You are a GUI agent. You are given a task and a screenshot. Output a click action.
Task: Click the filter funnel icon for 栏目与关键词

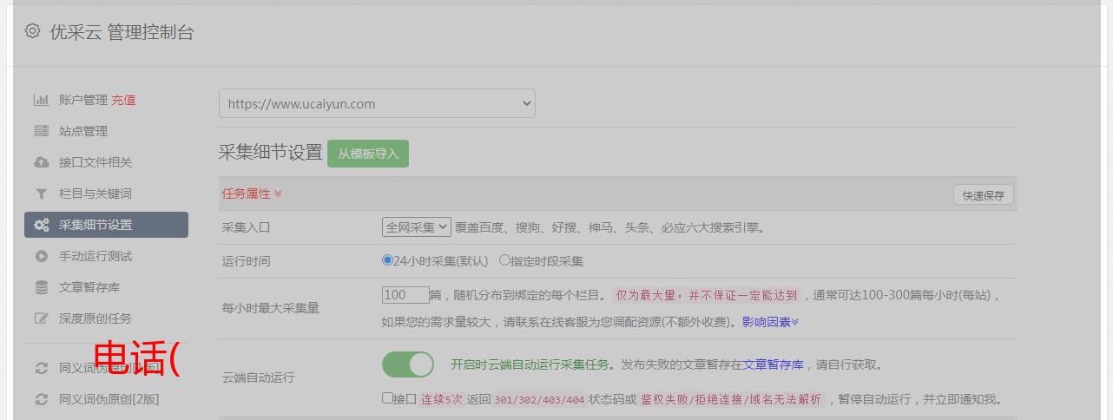point(41,194)
